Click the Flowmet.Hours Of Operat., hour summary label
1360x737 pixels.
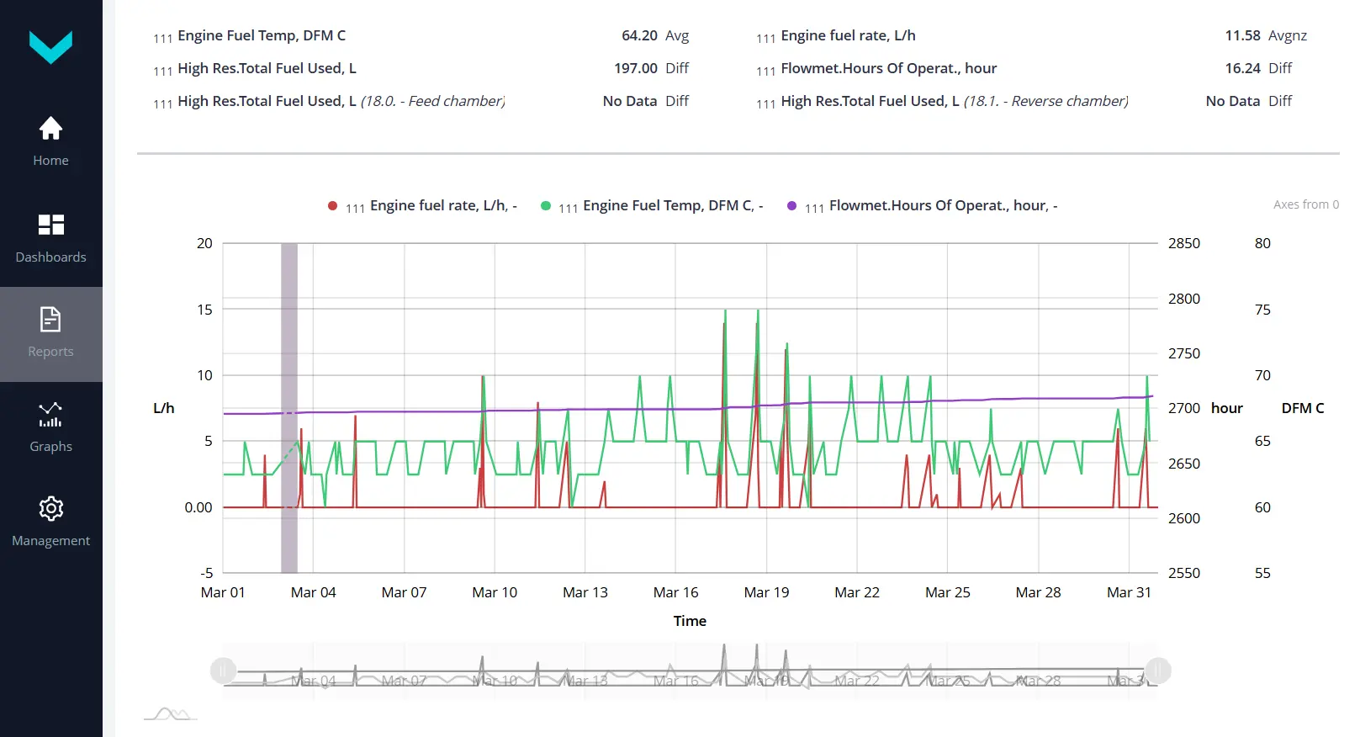coord(889,68)
